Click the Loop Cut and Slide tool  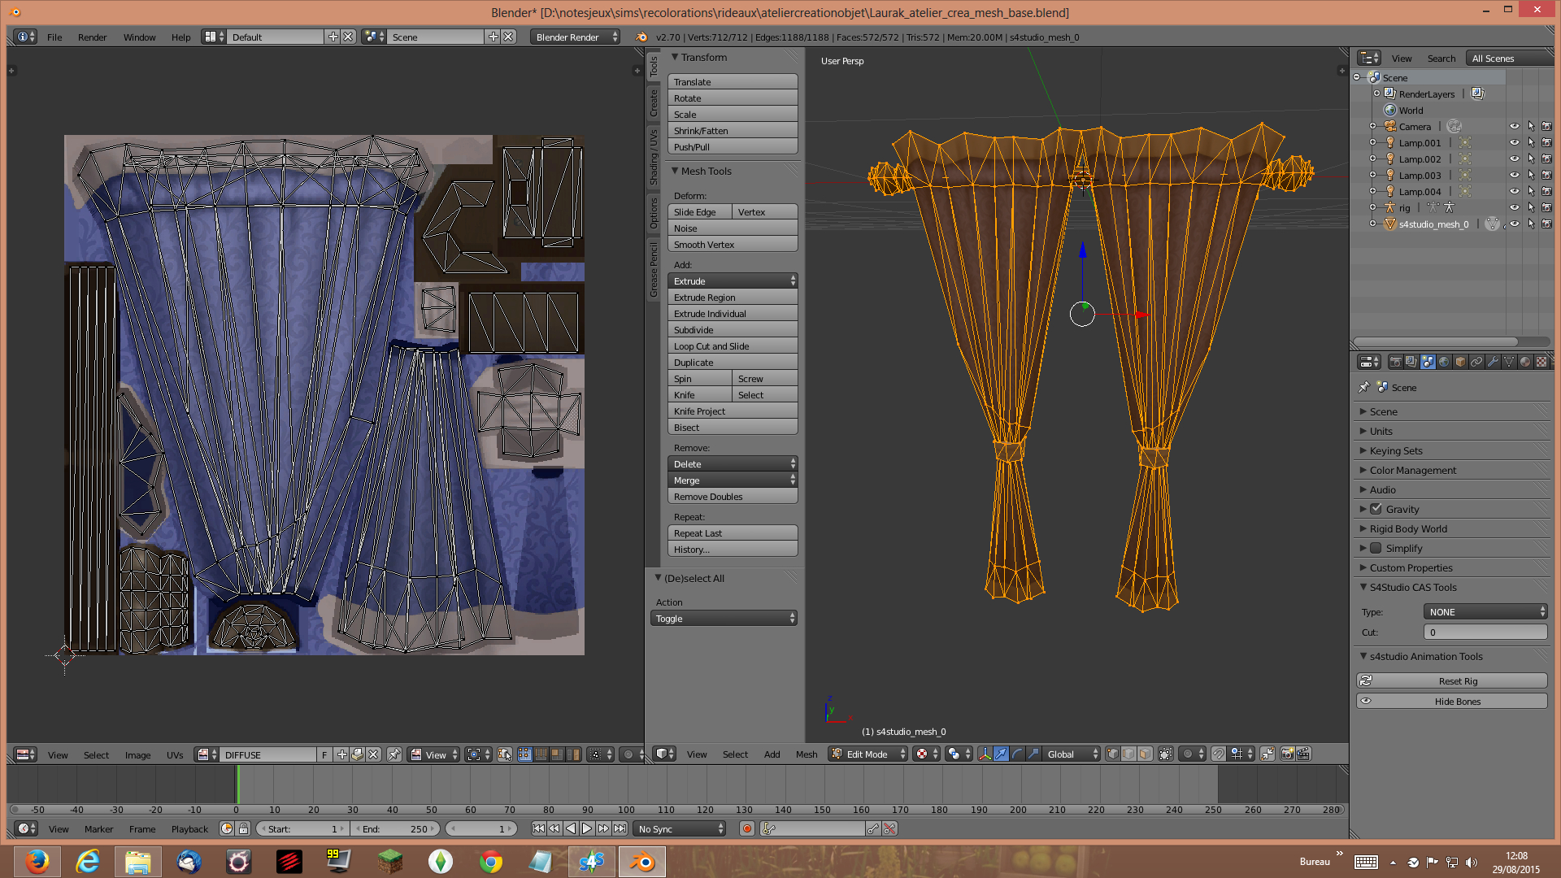coord(733,346)
